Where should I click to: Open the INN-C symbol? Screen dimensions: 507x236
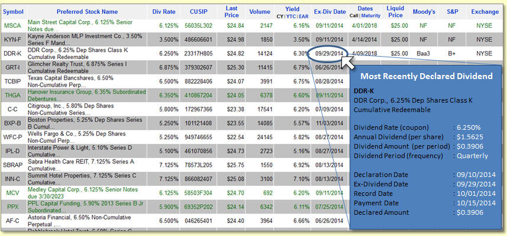(13, 179)
